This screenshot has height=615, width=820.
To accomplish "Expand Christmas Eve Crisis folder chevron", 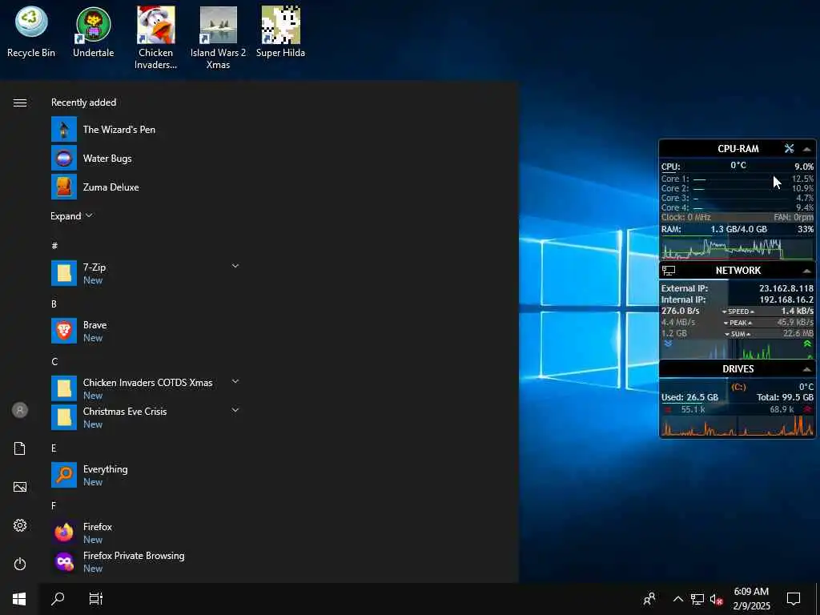I will tap(235, 410).
